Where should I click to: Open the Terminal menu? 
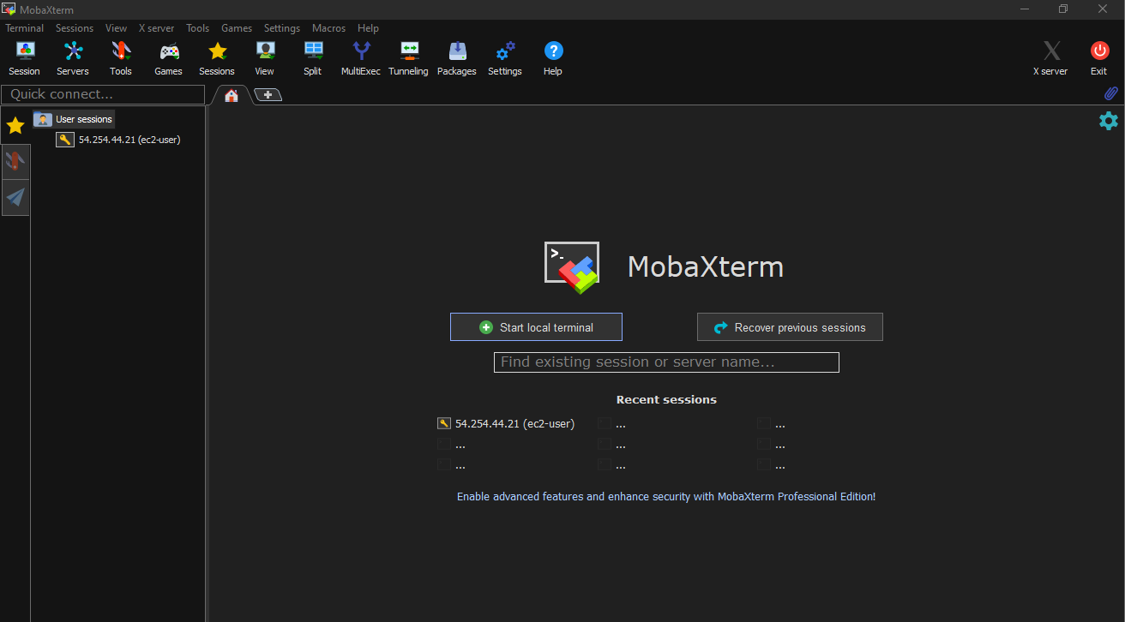[x=25, y=28]
